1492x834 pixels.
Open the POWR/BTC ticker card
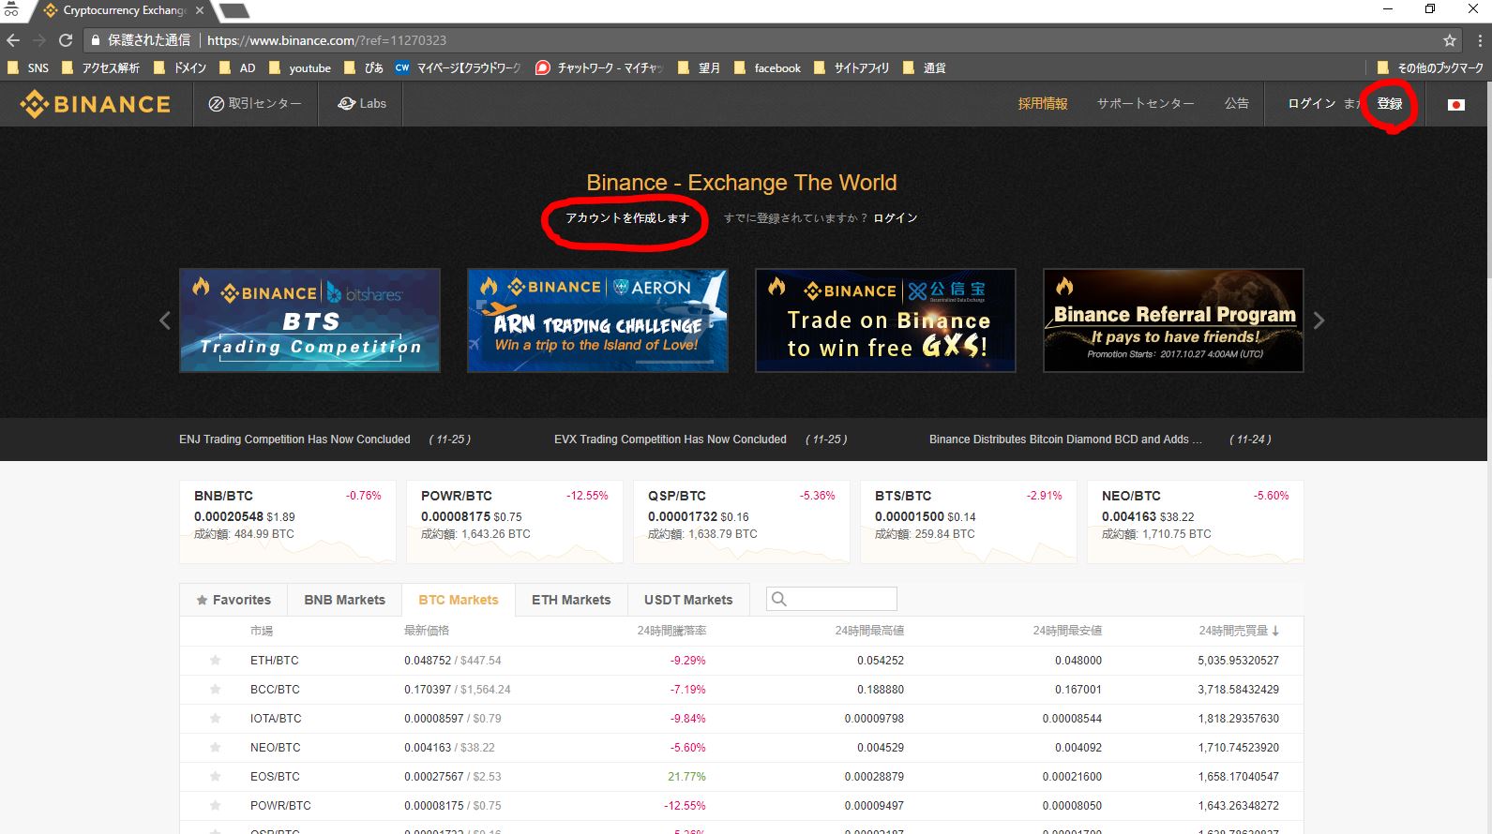click(514, 522)
